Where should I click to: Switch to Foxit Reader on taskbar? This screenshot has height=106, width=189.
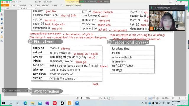point(70,103)
